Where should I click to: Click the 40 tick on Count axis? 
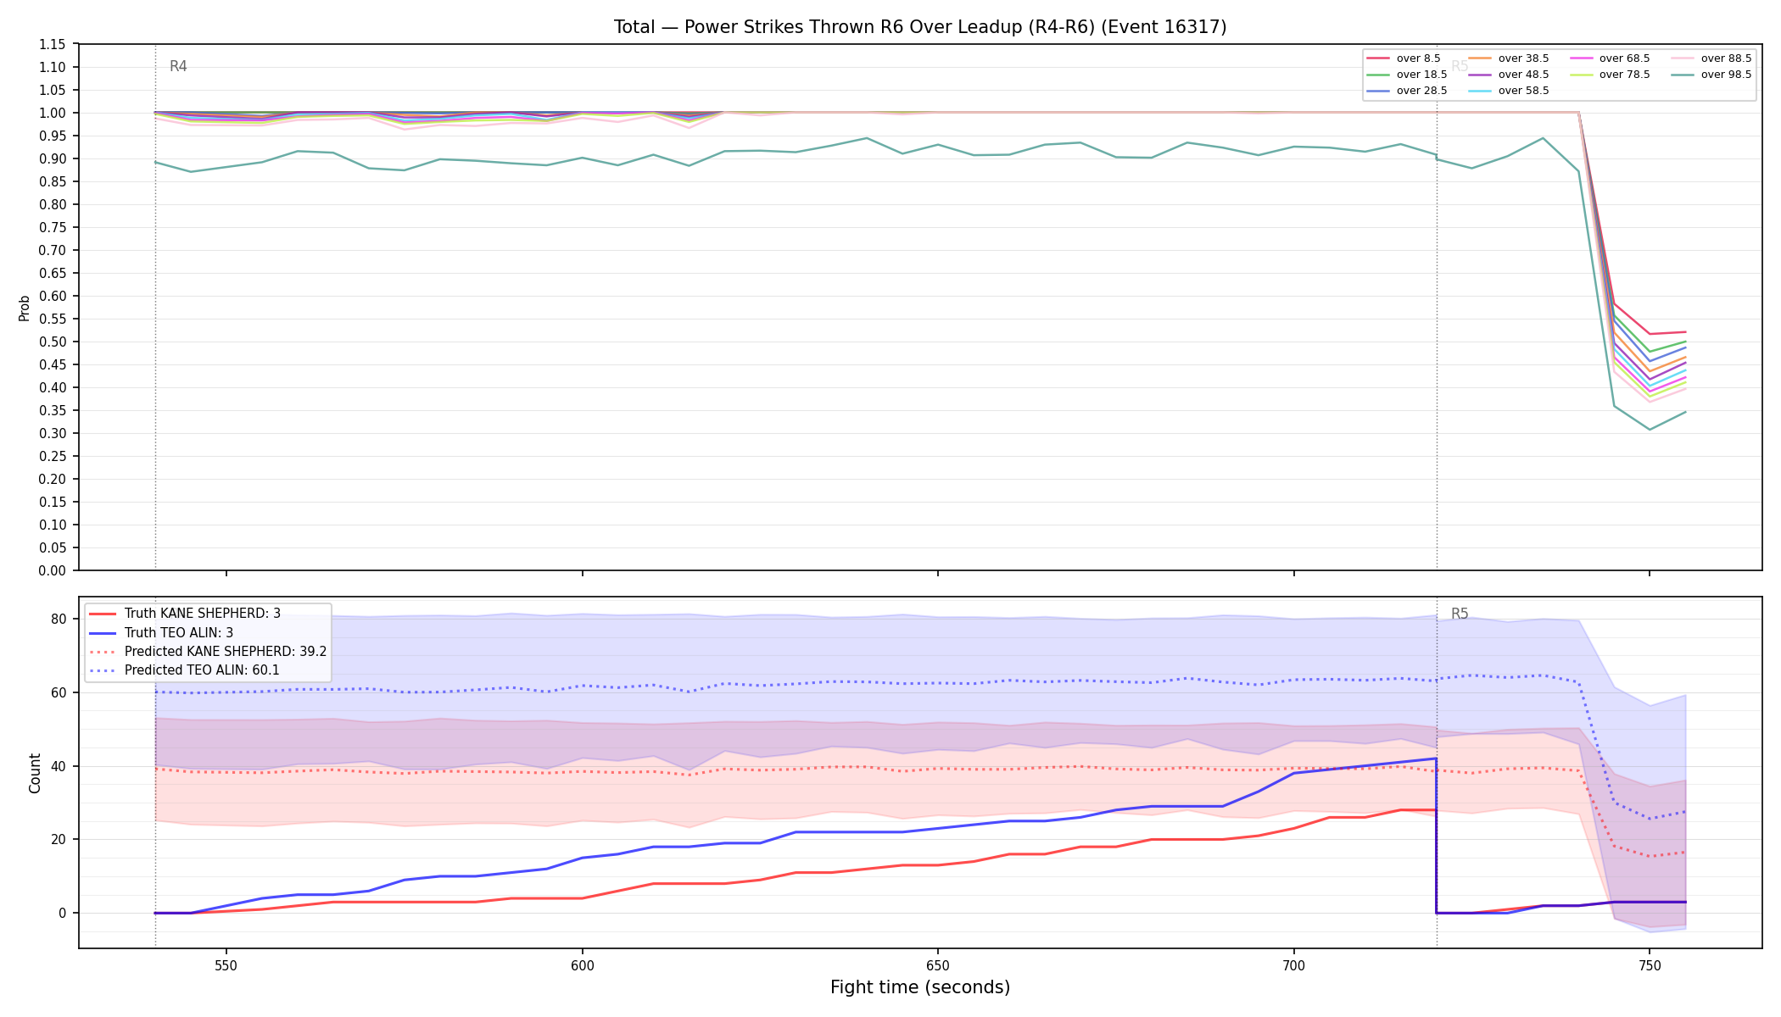tap(59, 766)
